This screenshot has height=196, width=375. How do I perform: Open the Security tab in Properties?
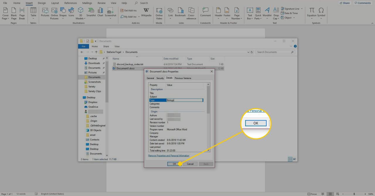(160, 78)
